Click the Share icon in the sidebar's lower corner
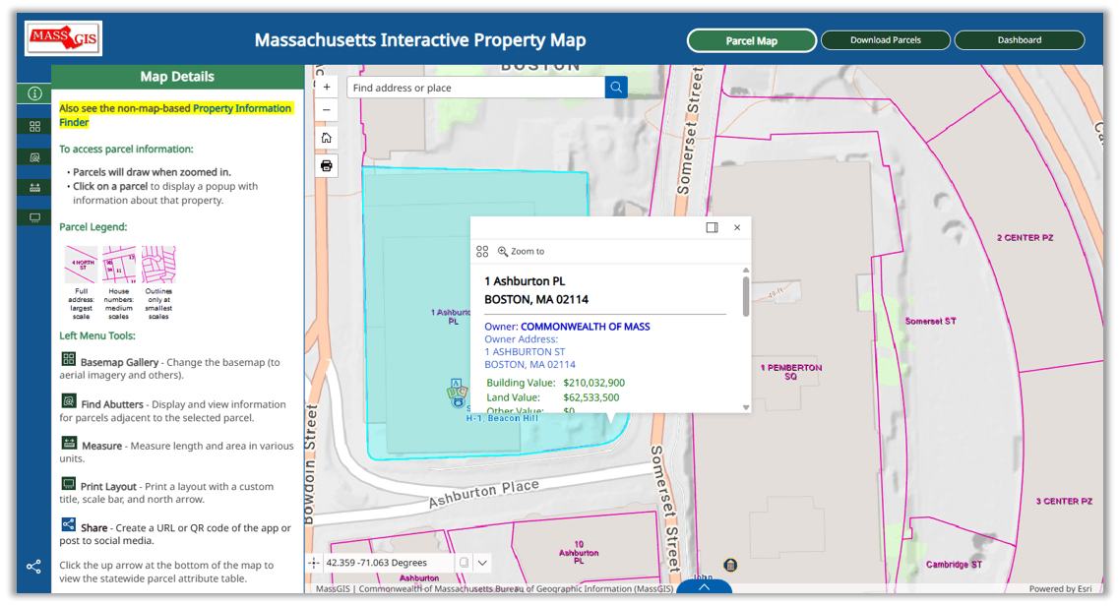 coord(33,567)
